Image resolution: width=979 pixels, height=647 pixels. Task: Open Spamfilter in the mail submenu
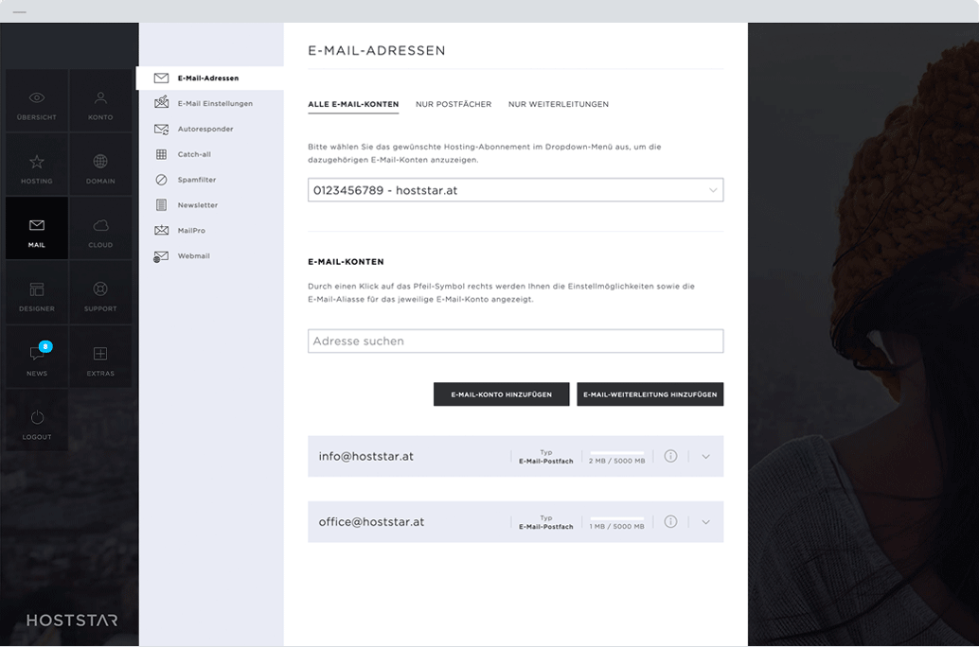[197, 180]
